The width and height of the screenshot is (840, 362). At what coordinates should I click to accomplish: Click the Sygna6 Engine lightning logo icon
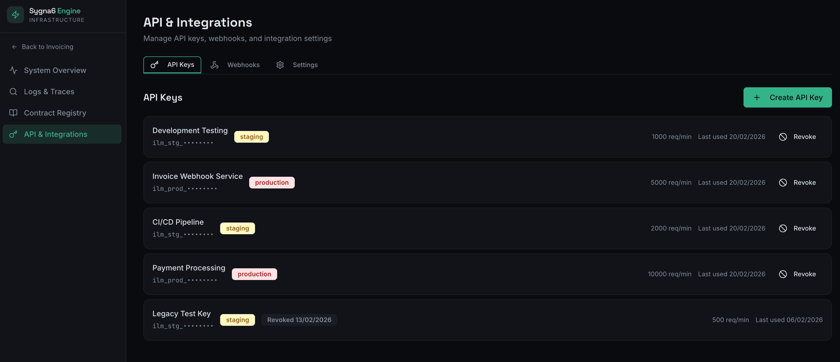pos(15,14)
